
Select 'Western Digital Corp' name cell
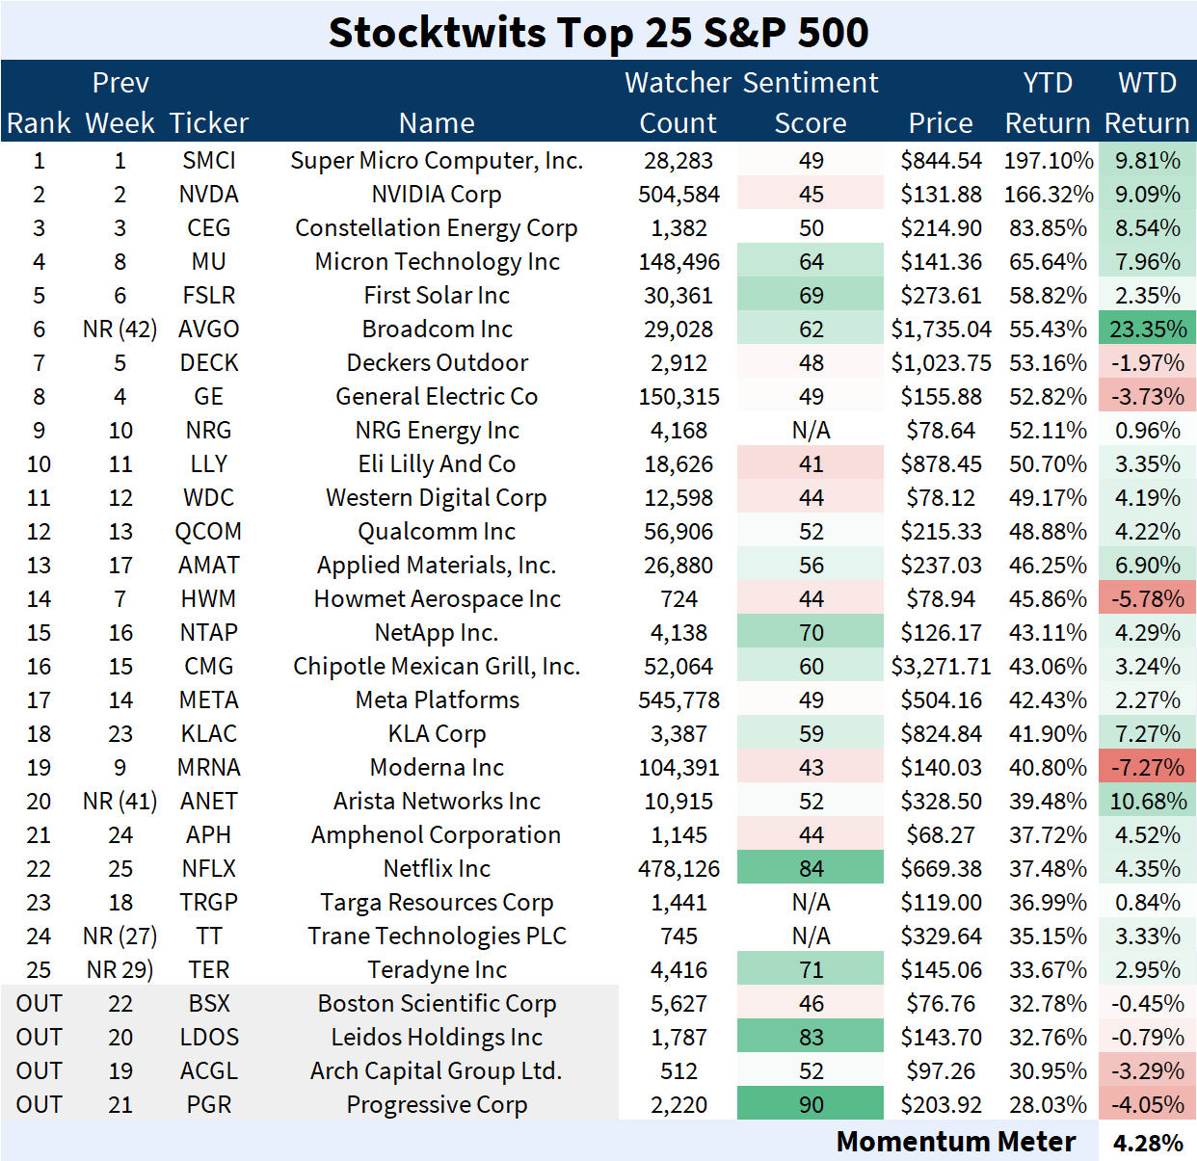(437, 497)
